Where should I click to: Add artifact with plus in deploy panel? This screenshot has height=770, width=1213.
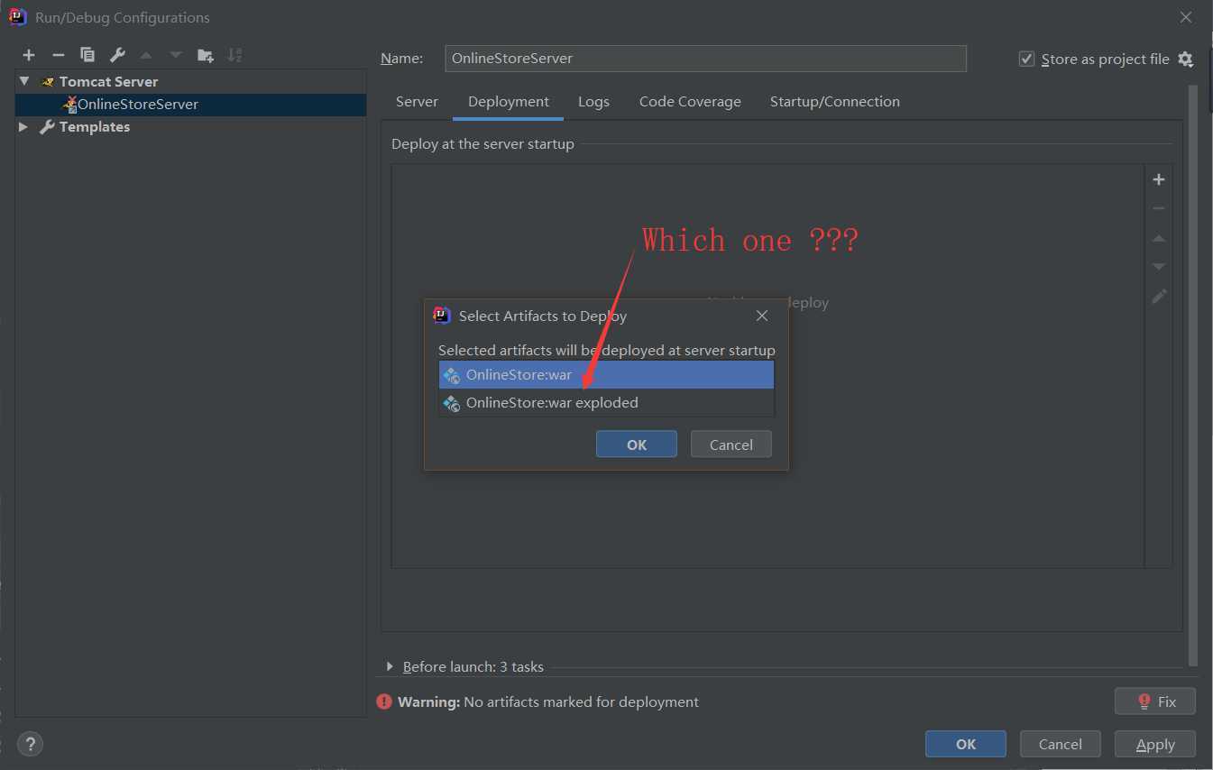pyautogui.click(x=1159, y=179)
